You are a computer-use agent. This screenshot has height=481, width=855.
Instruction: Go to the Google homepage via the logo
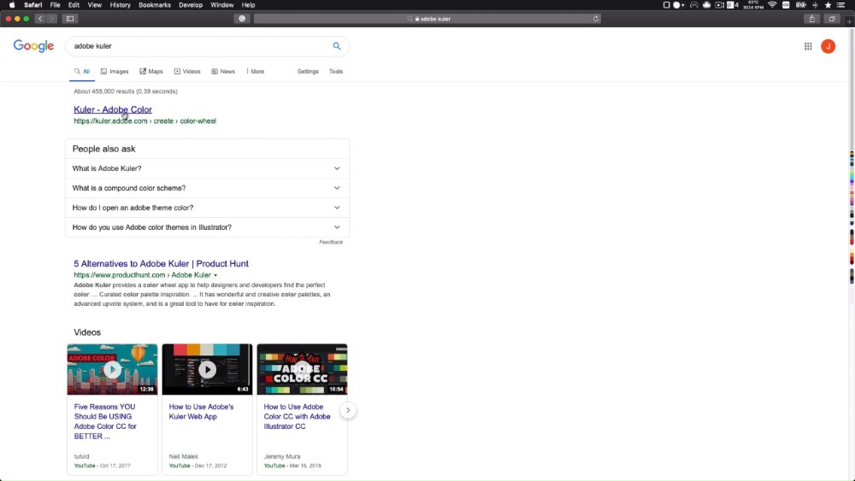pos(34,46)
